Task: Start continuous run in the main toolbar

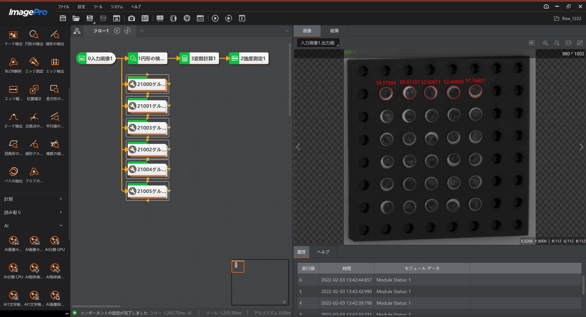Action: (229, 18)
